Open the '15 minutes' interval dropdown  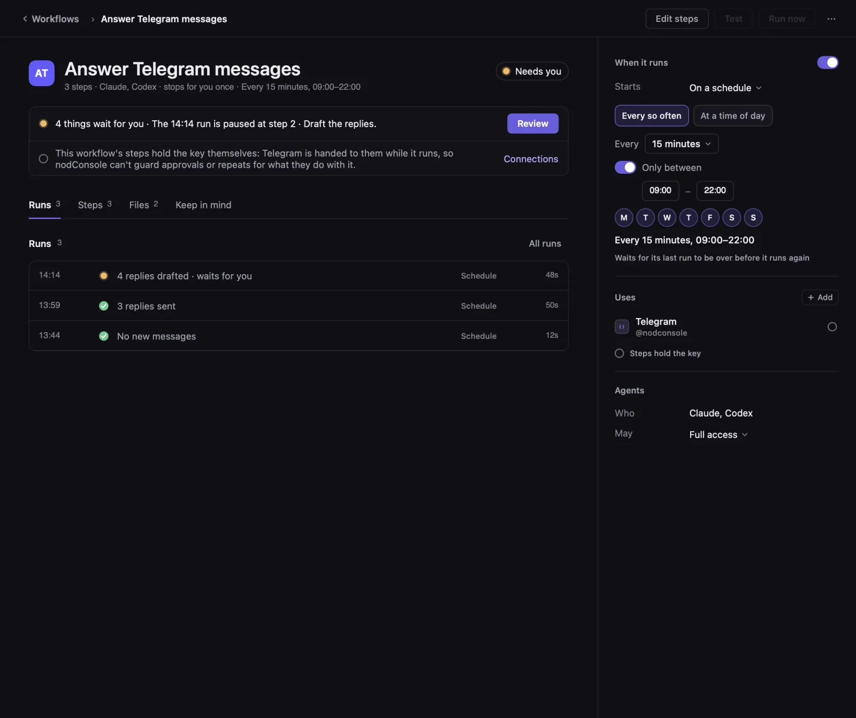click(x=682, y=144)
